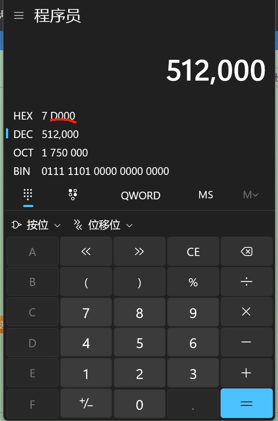Click the binary value 0111 1101 0000 0000 0000

tap(105, 171)
